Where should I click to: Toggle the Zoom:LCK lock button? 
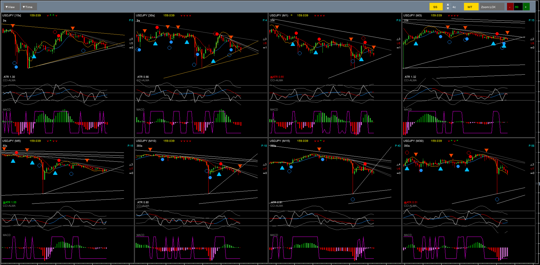(x=492, y=7)
